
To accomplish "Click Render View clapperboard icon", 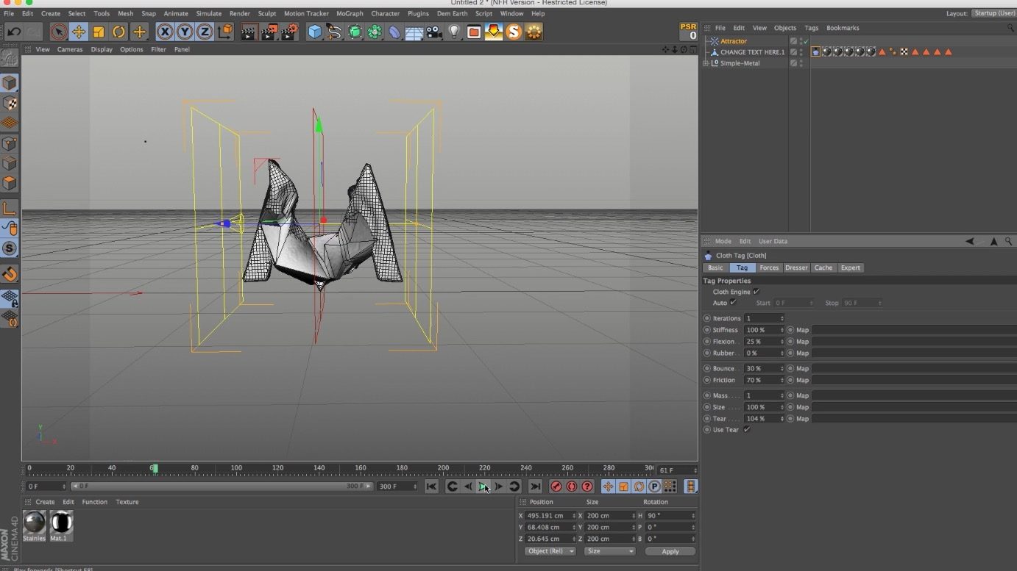I will tap(249, 32).
